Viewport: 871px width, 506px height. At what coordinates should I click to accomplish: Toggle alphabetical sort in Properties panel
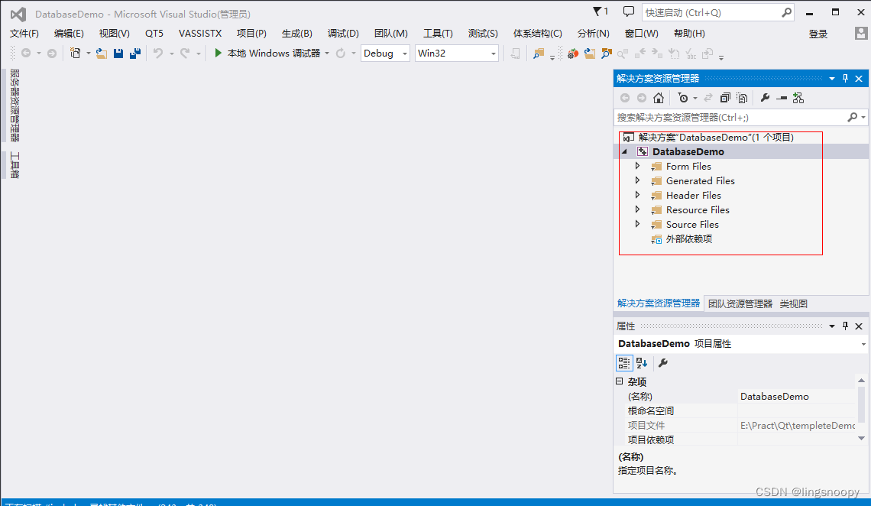coord(642,363)
